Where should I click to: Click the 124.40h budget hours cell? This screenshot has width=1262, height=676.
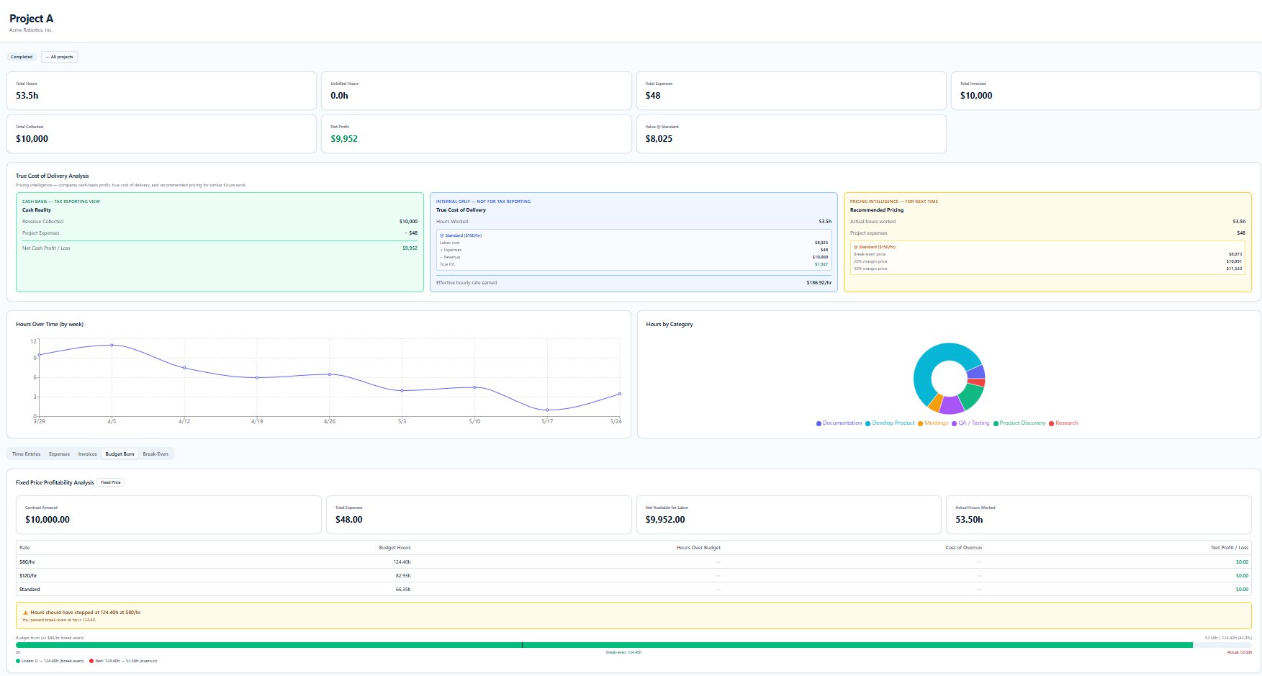tap(402, 562)
